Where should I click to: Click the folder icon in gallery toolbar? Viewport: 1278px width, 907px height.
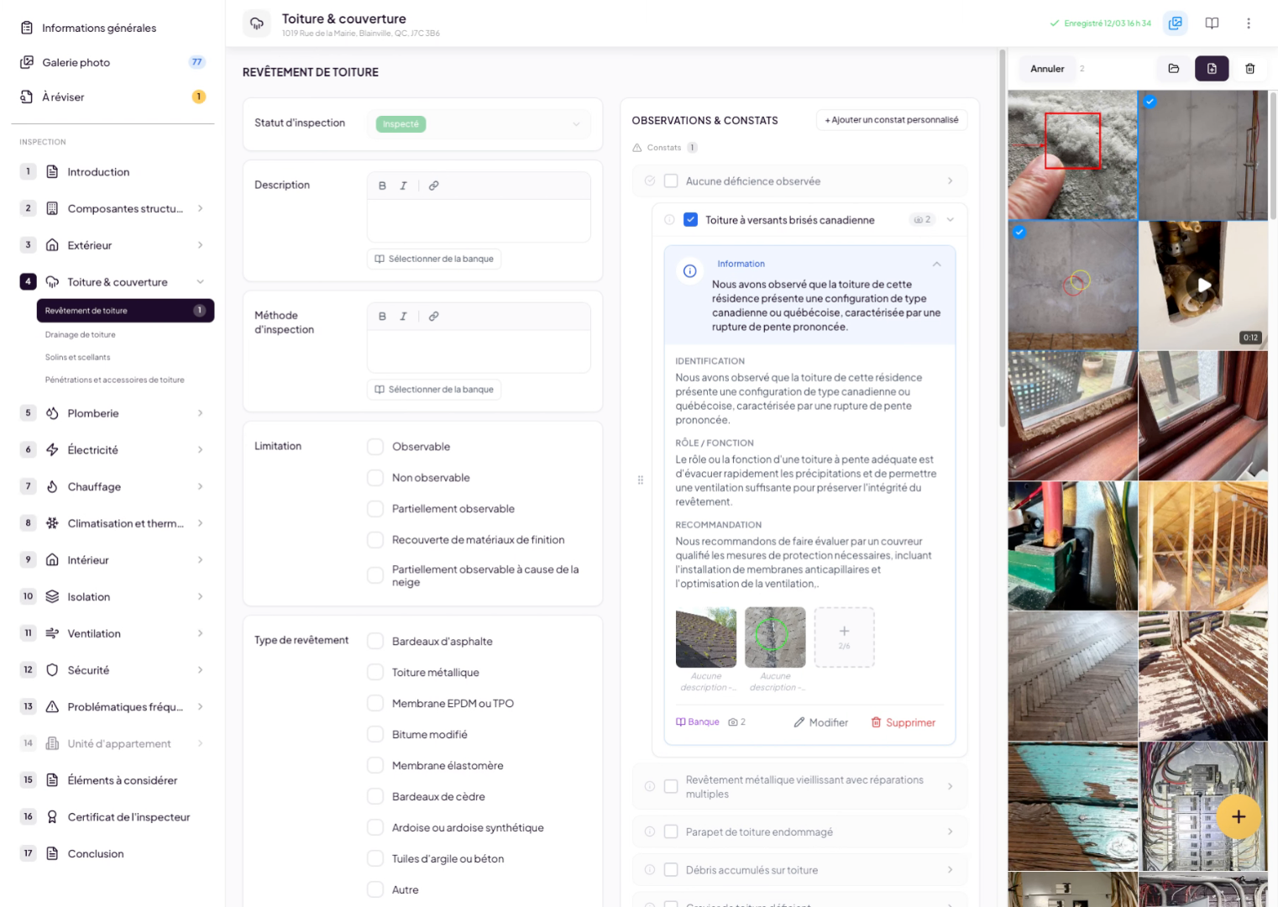1173,69
